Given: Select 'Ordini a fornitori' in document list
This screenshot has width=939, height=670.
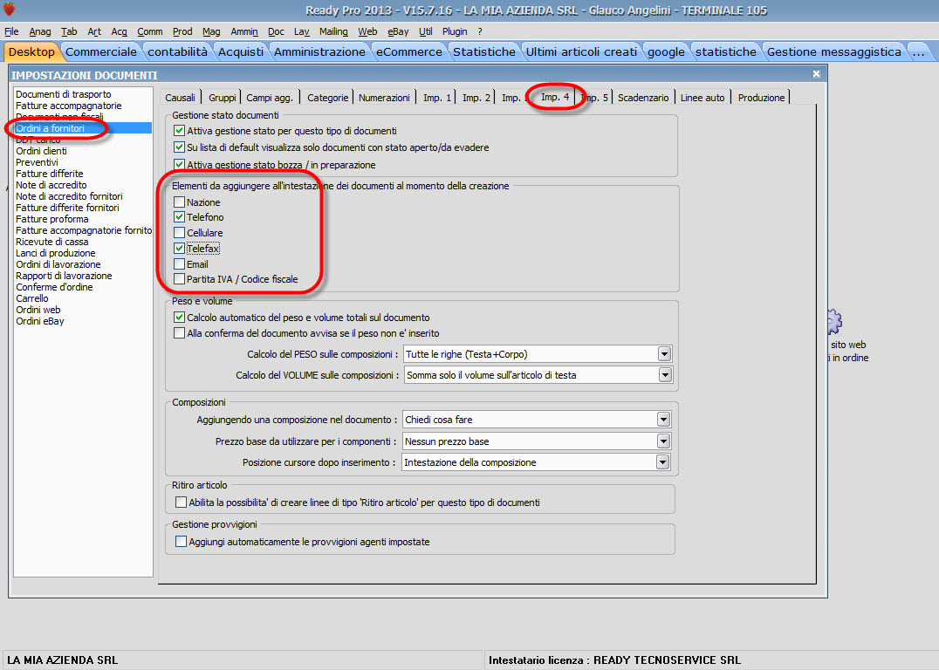Looking at the screenshot, I should pos(83,128).
